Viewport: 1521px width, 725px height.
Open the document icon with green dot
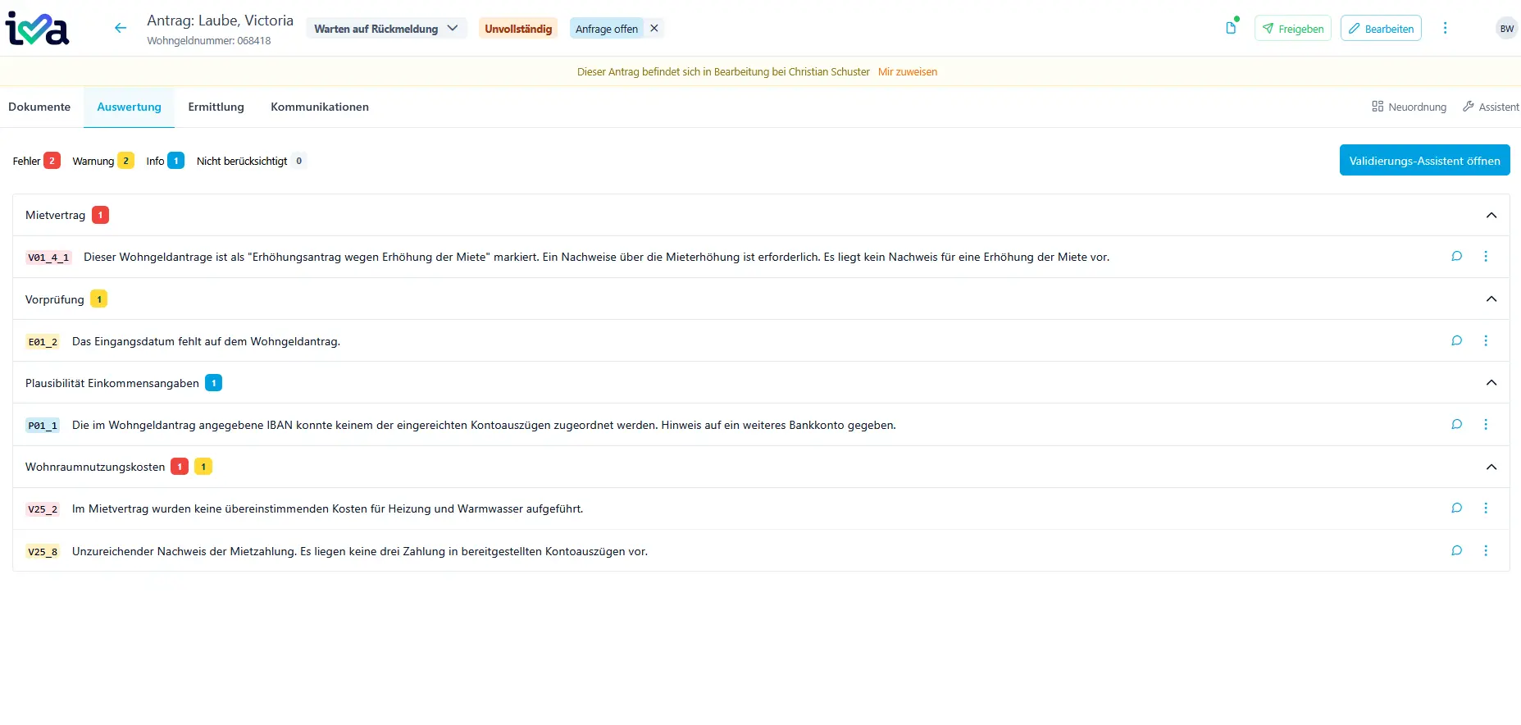1231,28
